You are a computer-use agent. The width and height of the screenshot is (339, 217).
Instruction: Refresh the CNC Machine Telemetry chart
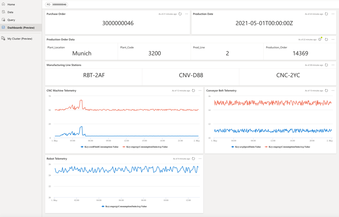point(194,90)
